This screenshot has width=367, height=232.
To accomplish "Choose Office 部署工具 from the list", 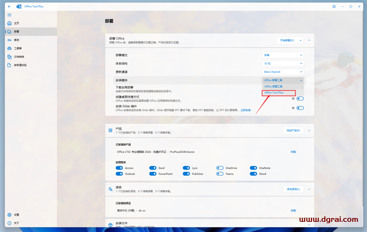I will click(x=283, y=87).
